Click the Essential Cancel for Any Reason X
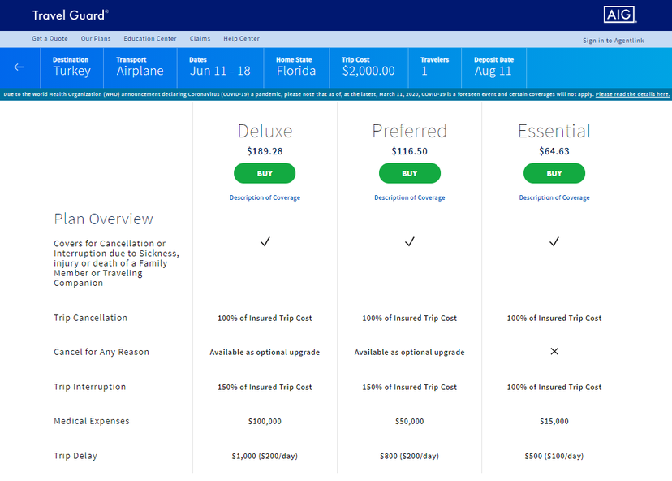672x481 pixels. (554, 352)
